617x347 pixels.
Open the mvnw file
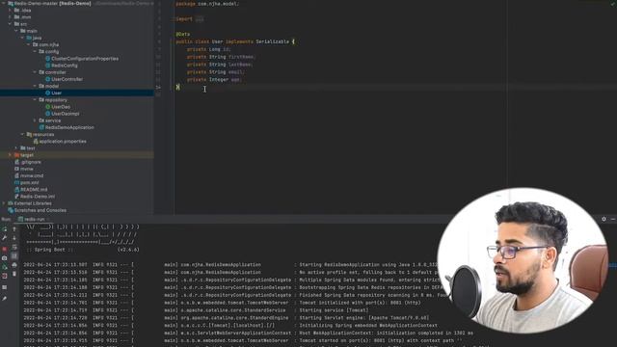pos(26,169)
